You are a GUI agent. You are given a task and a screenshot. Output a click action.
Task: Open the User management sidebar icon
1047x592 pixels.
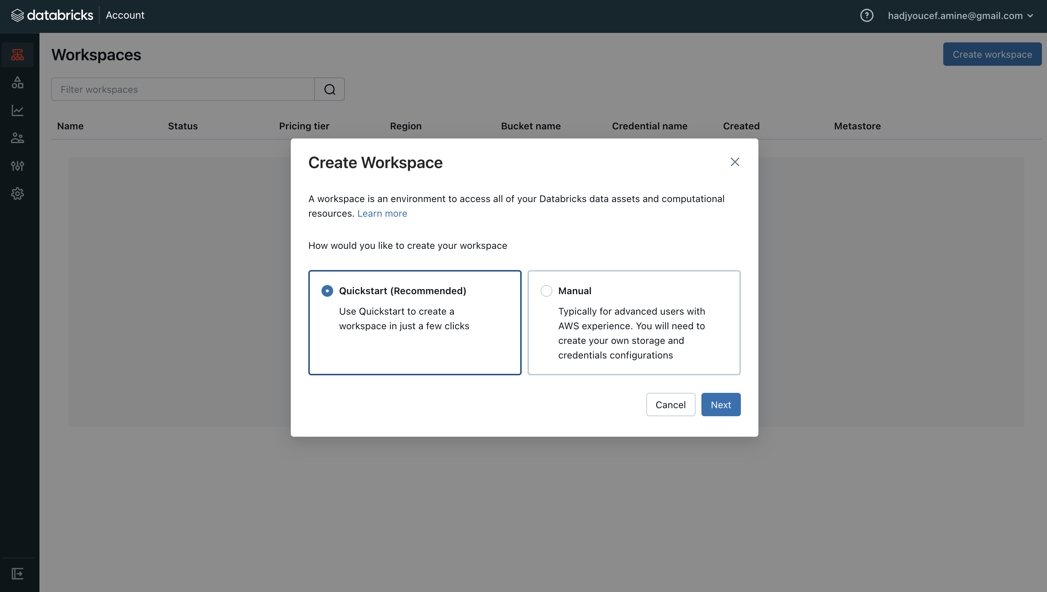18,138
